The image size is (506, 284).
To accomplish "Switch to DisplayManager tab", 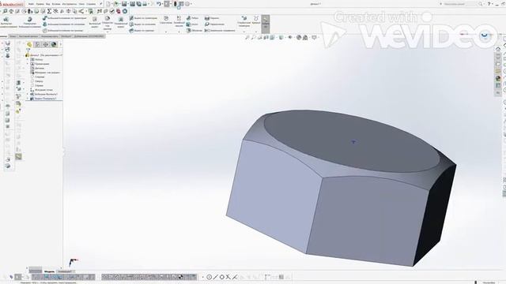I will [54, 45].
